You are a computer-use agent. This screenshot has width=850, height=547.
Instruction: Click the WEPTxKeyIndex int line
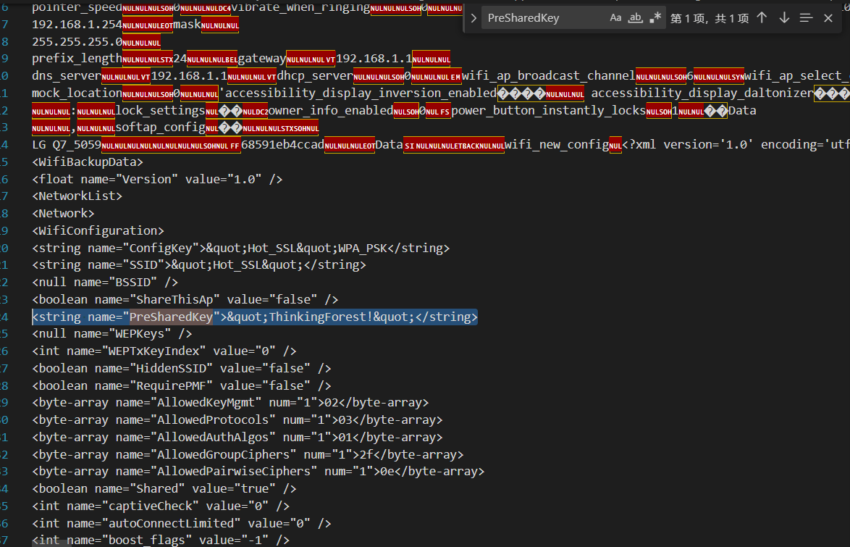coord(164,351)
